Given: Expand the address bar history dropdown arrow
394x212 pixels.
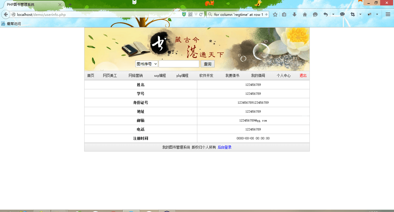Looking at the screenshot, I should [x=196, y=14].
